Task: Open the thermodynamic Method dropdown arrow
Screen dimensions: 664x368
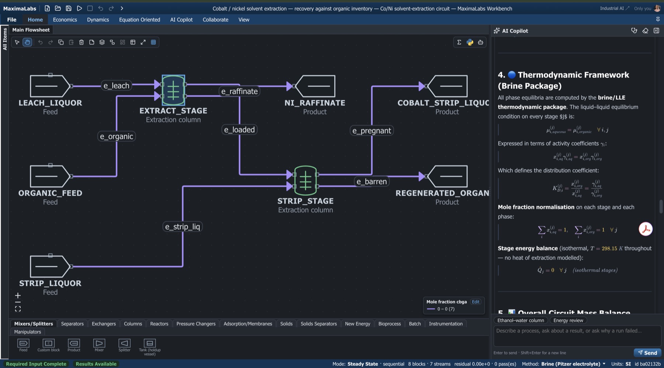Action: click(604, 364)
